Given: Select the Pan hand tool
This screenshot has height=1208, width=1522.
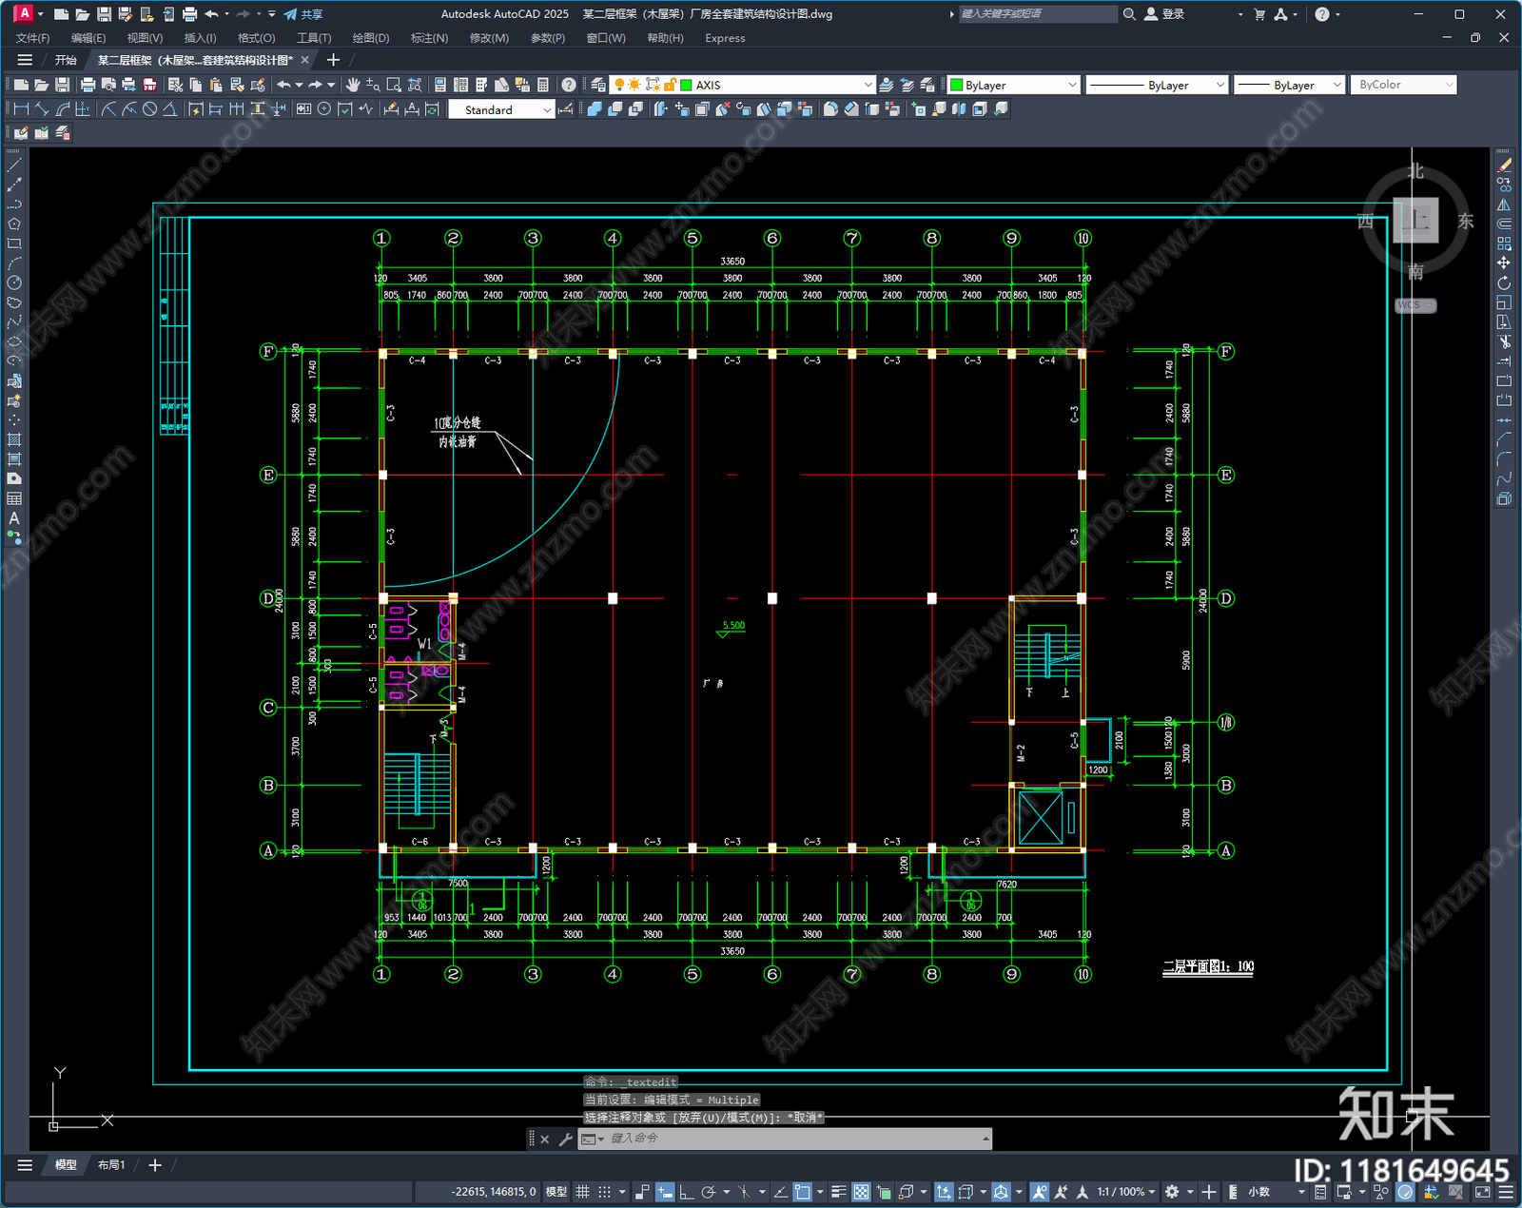Looking at the screenshot, I should [353, 85].
